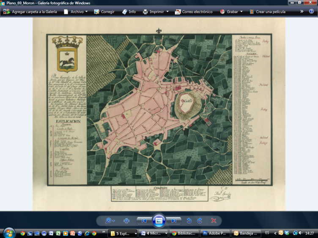Open the zoom magnifier control
The width and height of the screenshot is (318, 238).
110,221
